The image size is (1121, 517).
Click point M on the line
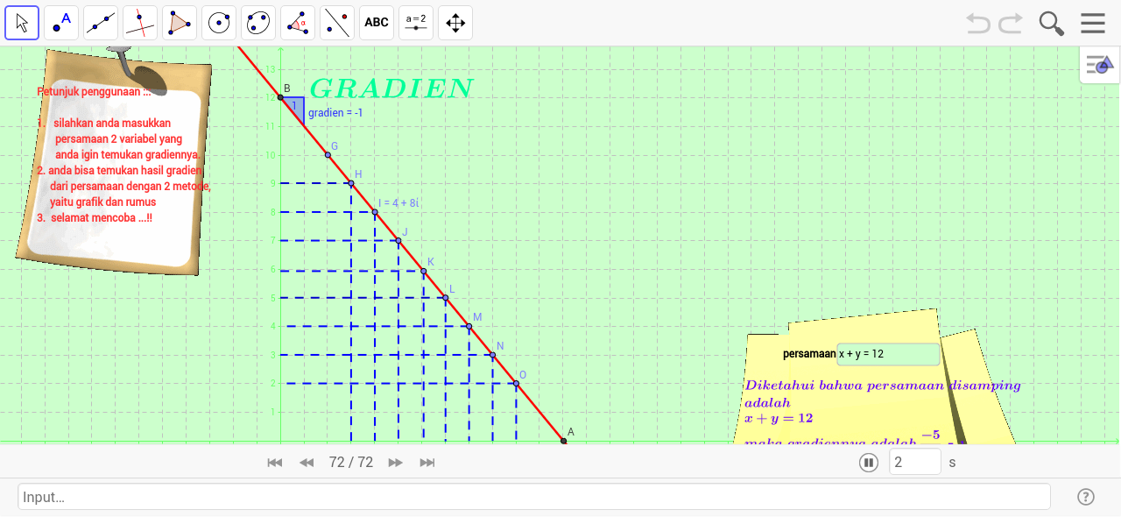tap(469, 327)
